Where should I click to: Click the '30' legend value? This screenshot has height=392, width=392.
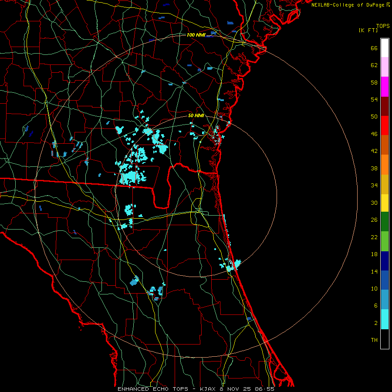(x=374, y=203)
